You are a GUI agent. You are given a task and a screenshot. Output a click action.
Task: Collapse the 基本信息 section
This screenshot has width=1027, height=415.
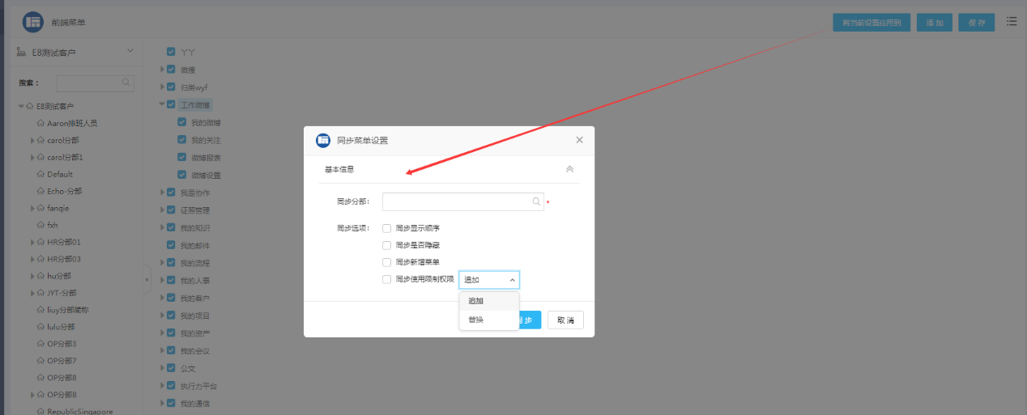coord(569,169)
